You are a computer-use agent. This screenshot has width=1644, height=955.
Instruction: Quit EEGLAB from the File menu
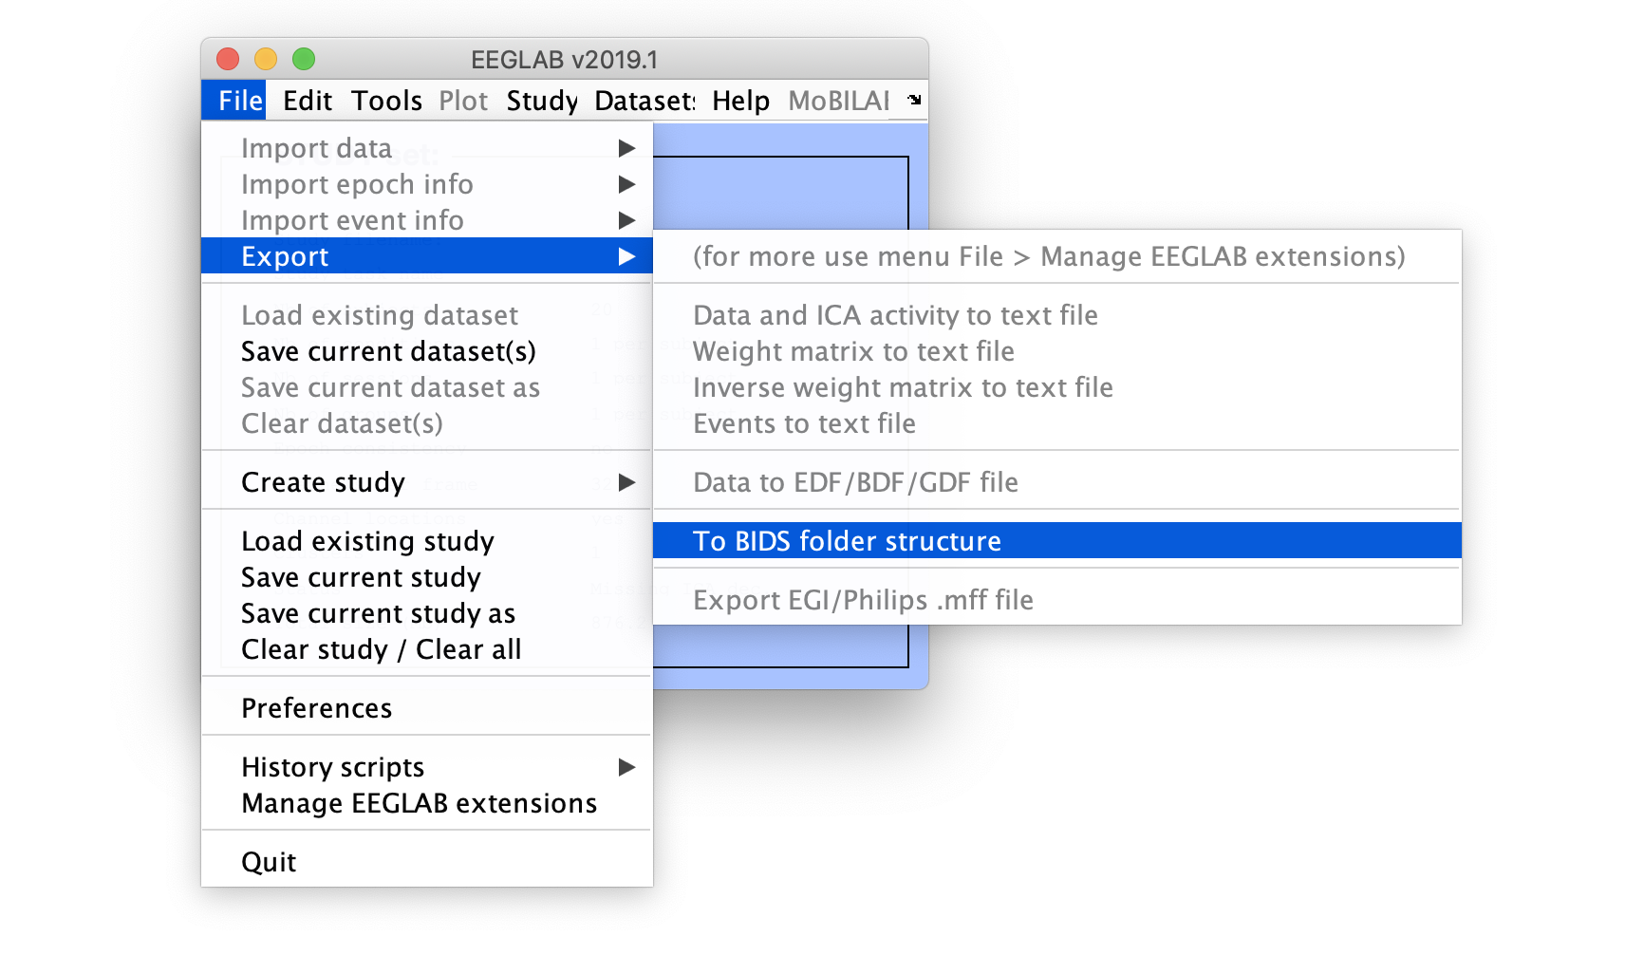(x=269, y=862)
